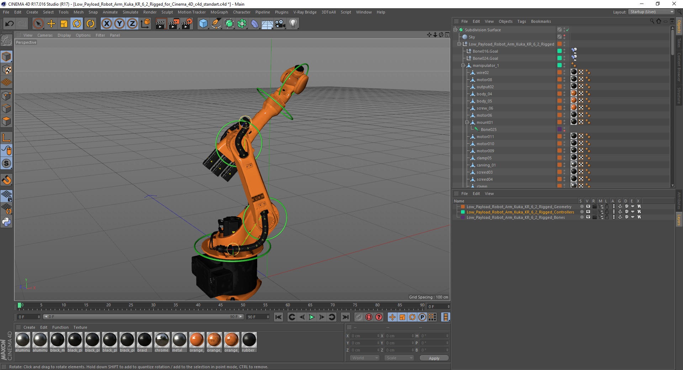Select the Rigged_Controllers layer

(x=520, y=212)
